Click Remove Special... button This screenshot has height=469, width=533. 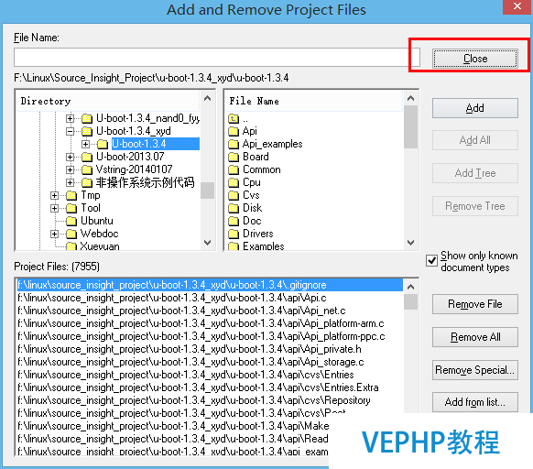(x=475, y=370)
